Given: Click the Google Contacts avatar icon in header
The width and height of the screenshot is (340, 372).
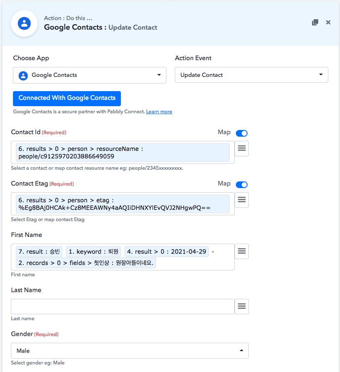Looking at the screenshot, I should tap(24, 23).
